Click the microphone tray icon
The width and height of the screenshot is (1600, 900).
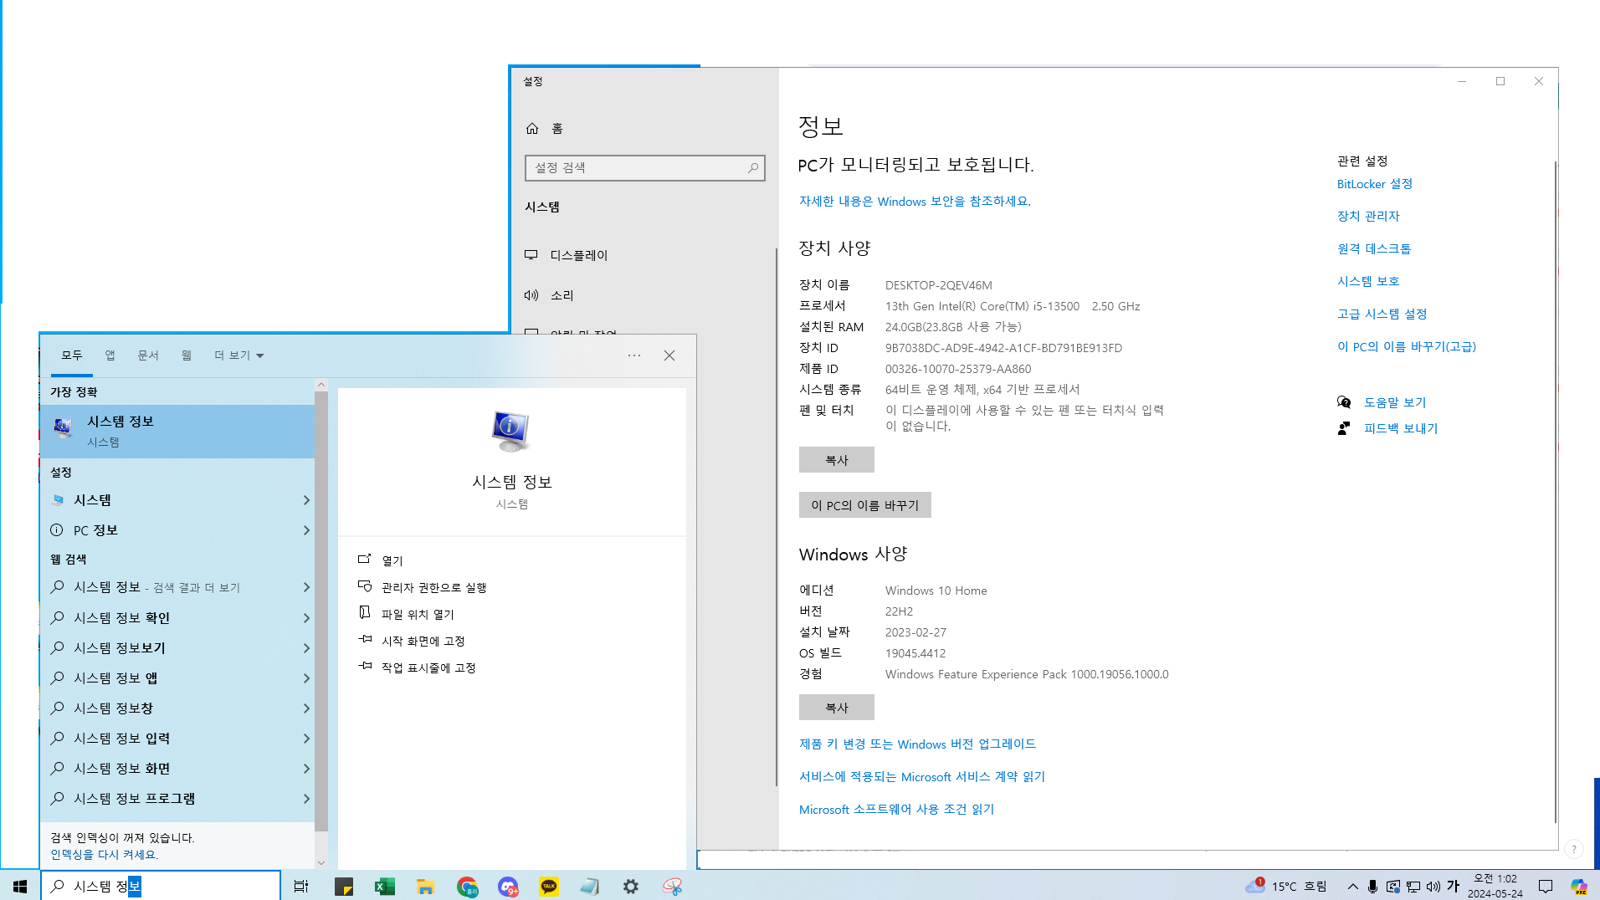(x=1372, y=886)
